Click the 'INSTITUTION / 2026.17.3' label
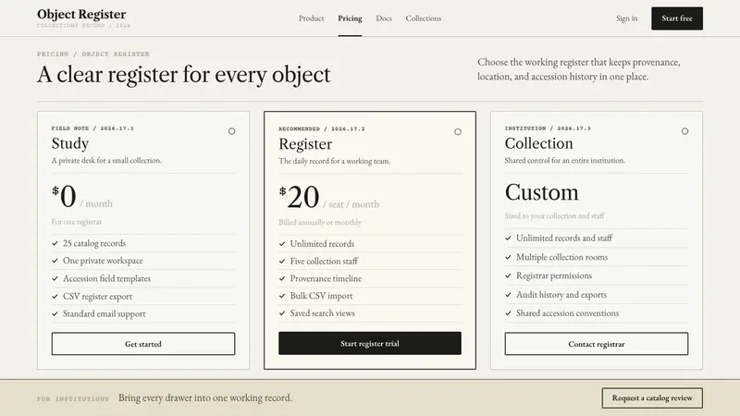Image resolution: width=740 pixels, height=416 pixels. click(x=548, y=128)
